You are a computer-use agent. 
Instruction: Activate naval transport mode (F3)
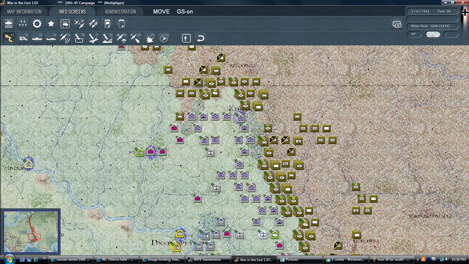pos(37,38)
